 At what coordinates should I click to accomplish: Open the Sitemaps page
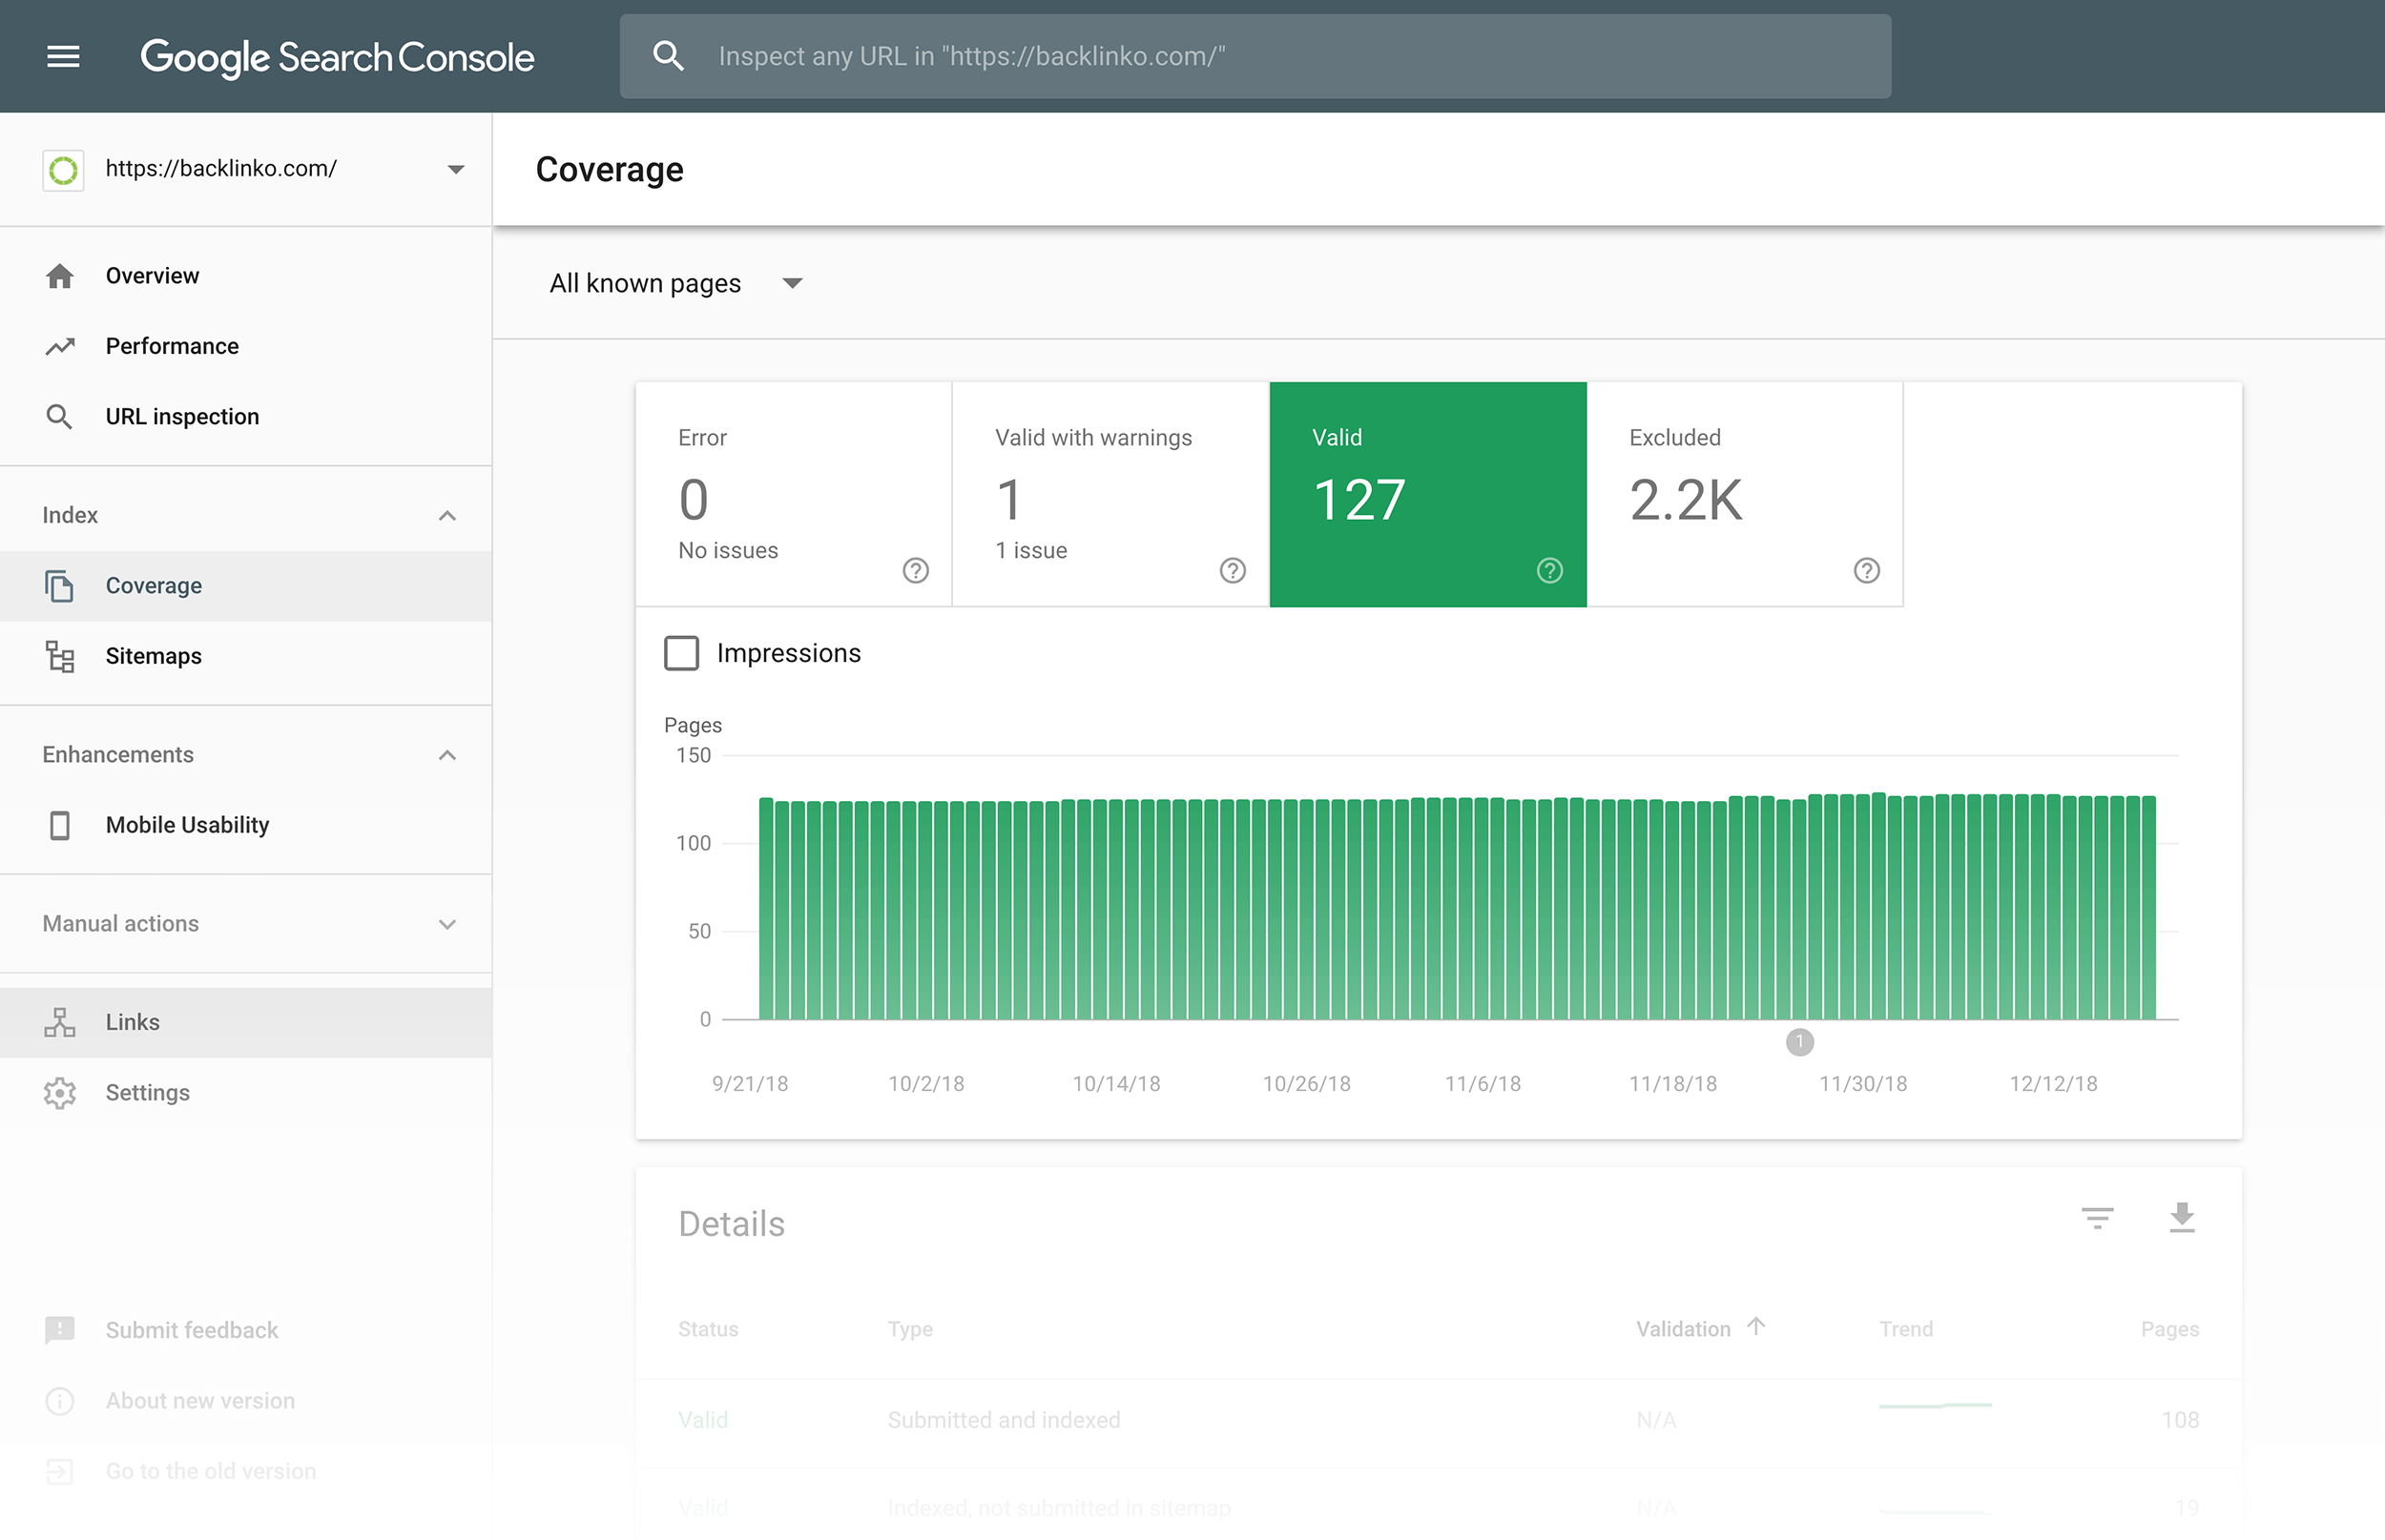pos(246,656)
